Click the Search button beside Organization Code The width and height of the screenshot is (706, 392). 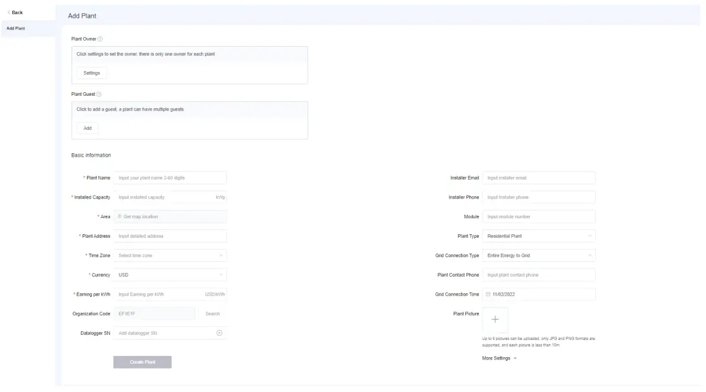point(212,314)
